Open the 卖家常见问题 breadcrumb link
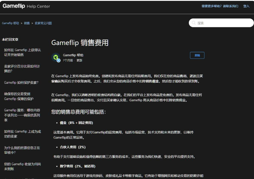254x179 pixels. tap(43, 23)
